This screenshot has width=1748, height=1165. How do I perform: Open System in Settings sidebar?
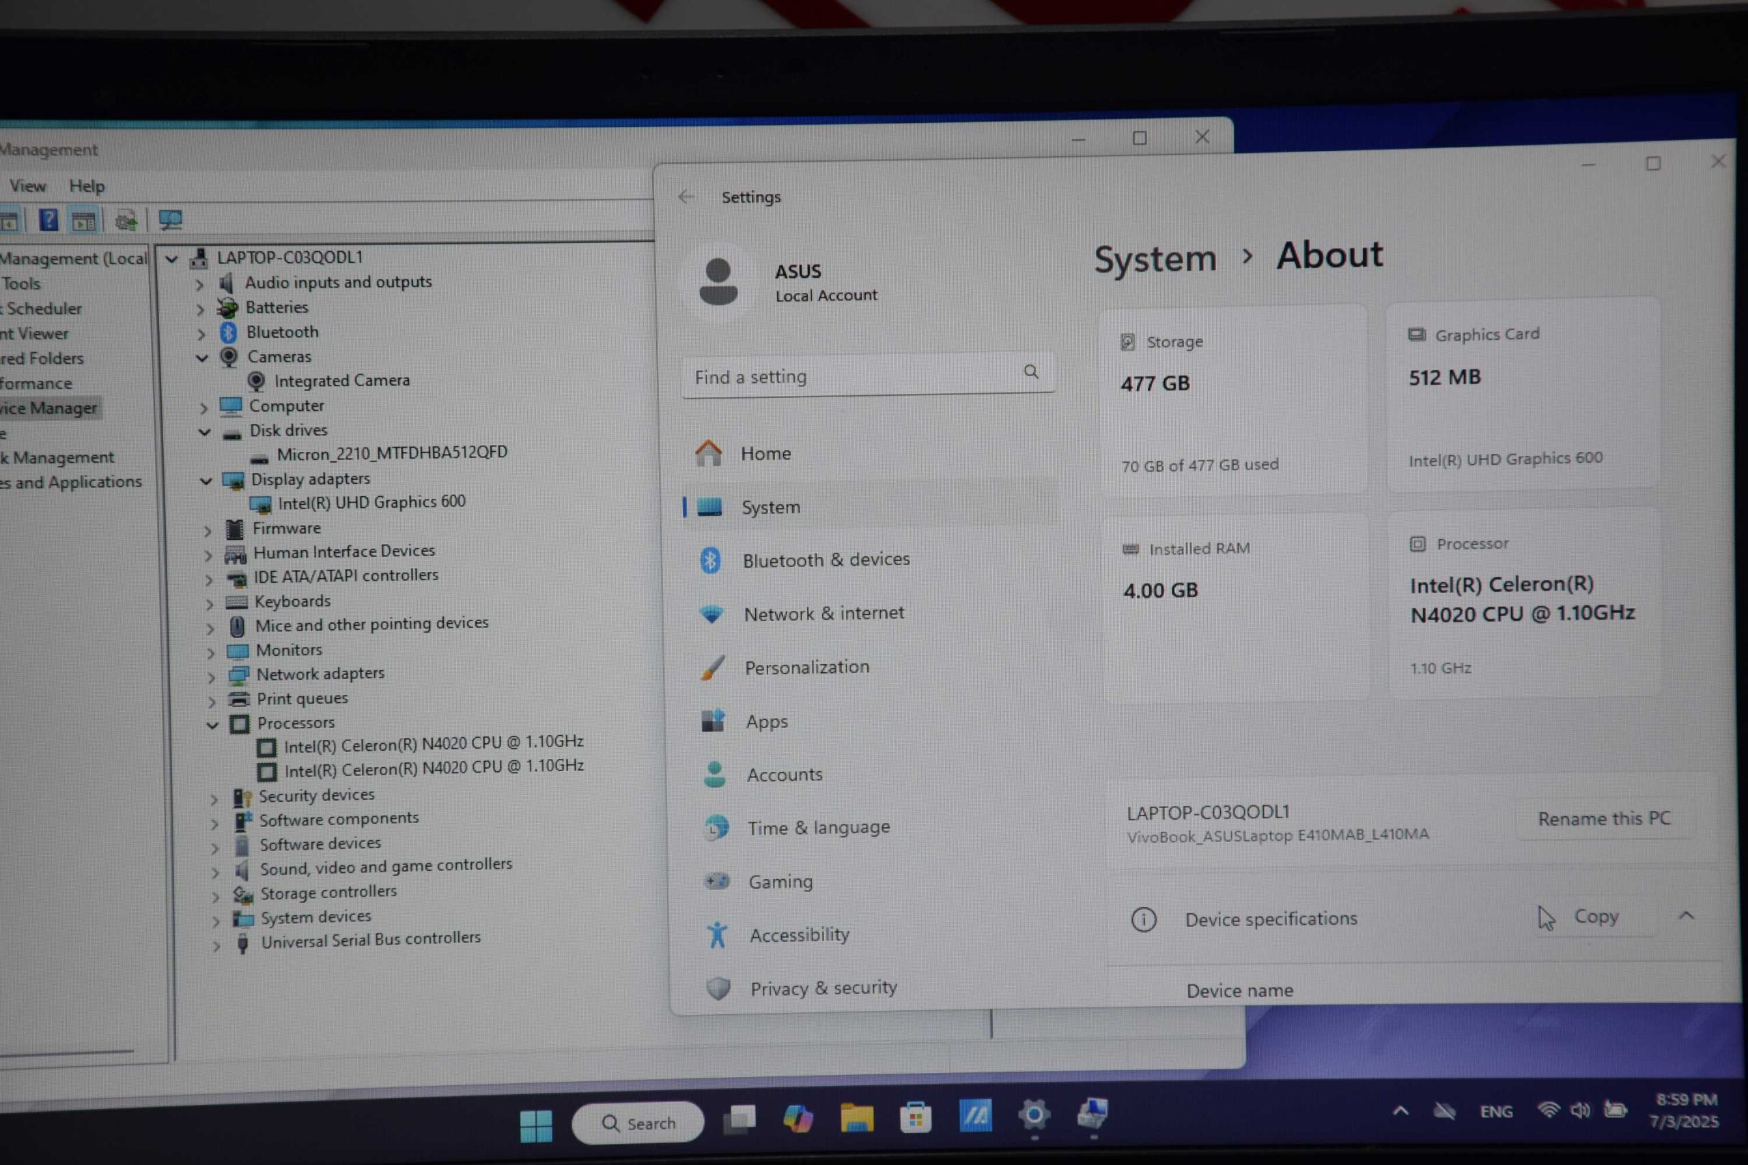869,506
